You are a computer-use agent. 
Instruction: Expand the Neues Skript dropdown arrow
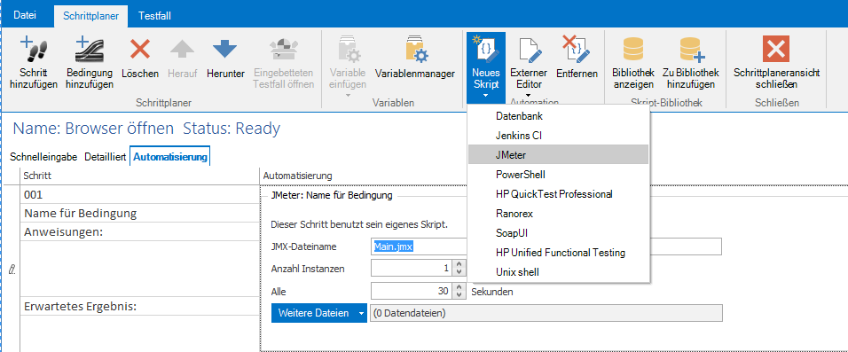[x=486, y=96]
